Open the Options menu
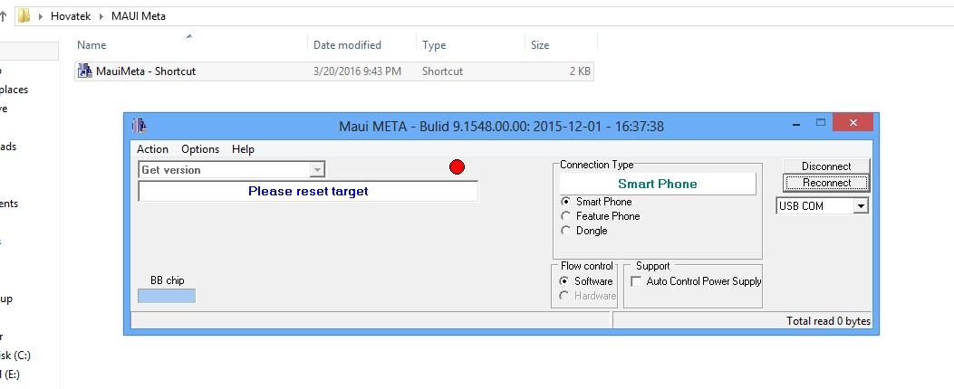Image resolution: width=954 pixels, height=389 pixels. point(200,149)
